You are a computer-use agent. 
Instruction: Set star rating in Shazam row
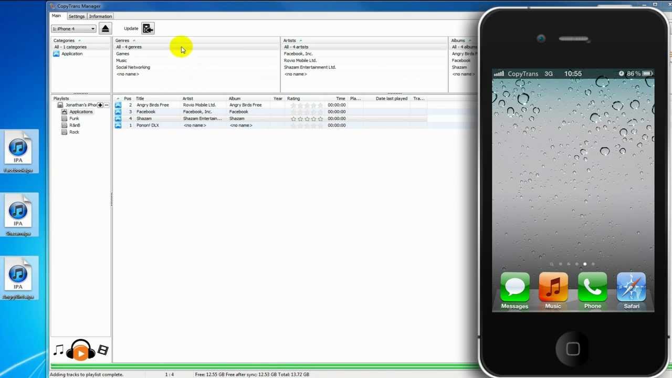(307, 119)
